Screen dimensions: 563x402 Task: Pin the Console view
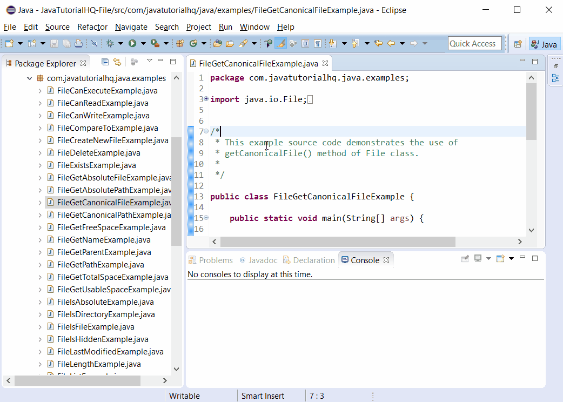pyautogui.click(x=465, y=258)
